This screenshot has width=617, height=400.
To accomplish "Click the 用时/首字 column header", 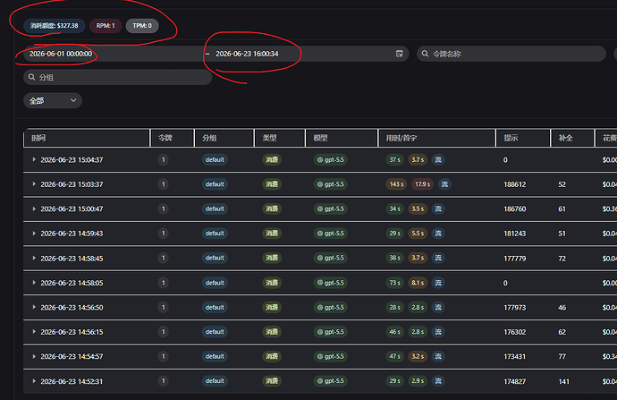I will click(x=436, y=138).
